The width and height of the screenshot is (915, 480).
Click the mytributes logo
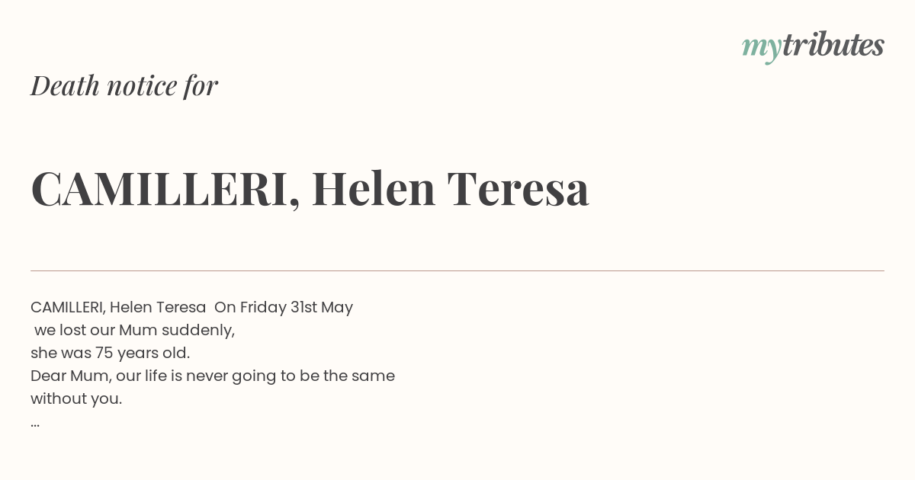(x=813, y=46)
